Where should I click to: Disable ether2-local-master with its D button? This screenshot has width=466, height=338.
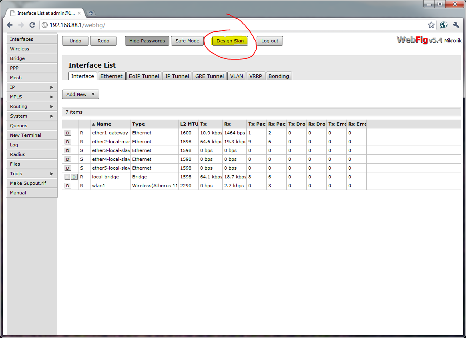pyautogui.click(x=68, y=142)
